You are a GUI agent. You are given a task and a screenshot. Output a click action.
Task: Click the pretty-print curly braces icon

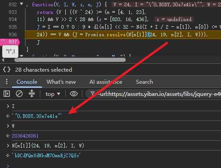click(7, 69)
